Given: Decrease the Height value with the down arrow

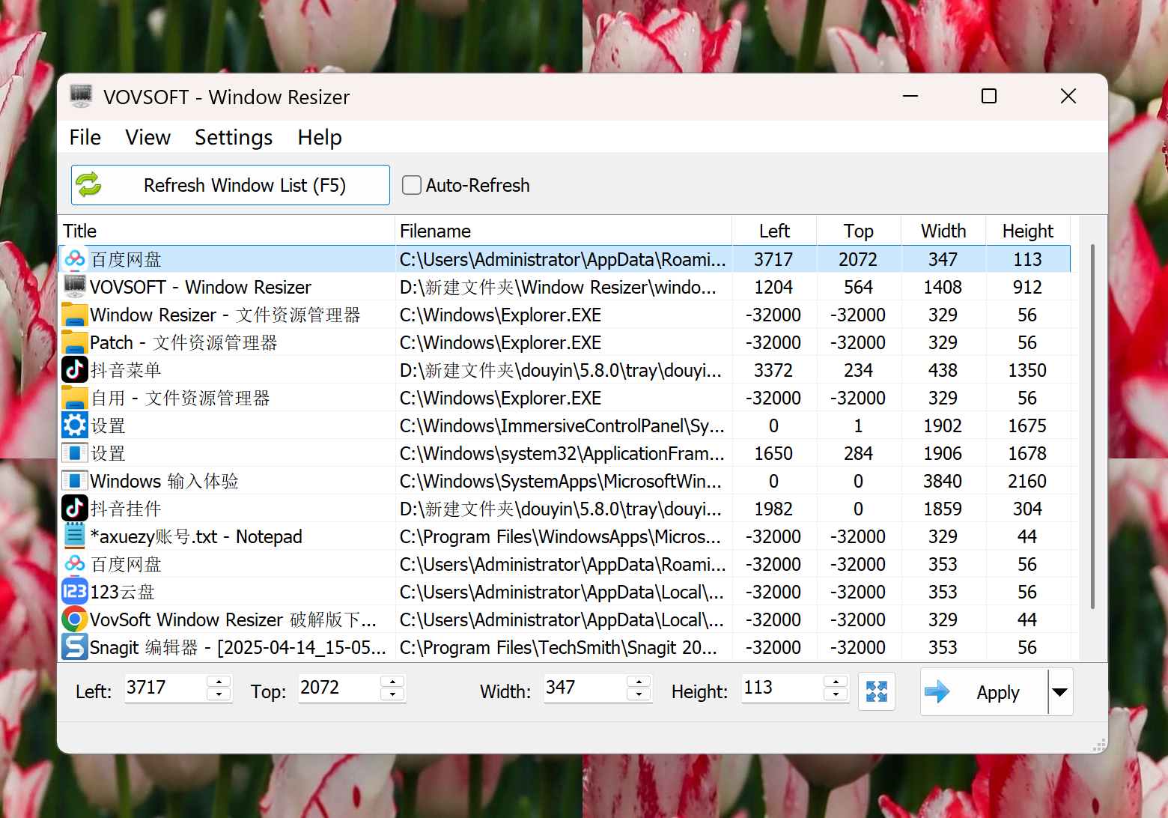Looking at the screenshot, I should tap(836, 694).
